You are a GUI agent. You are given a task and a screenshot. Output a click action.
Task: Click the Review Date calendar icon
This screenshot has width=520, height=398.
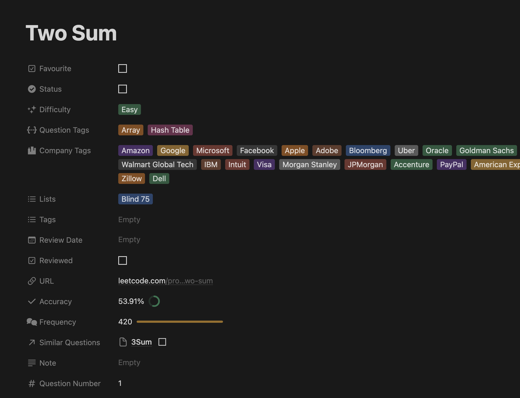click(x=32, y=240)
